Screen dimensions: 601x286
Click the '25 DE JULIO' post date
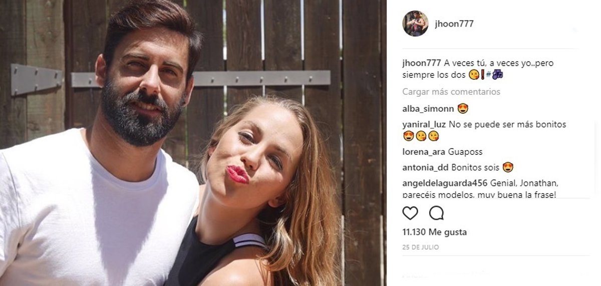click(x=421, y=247)
